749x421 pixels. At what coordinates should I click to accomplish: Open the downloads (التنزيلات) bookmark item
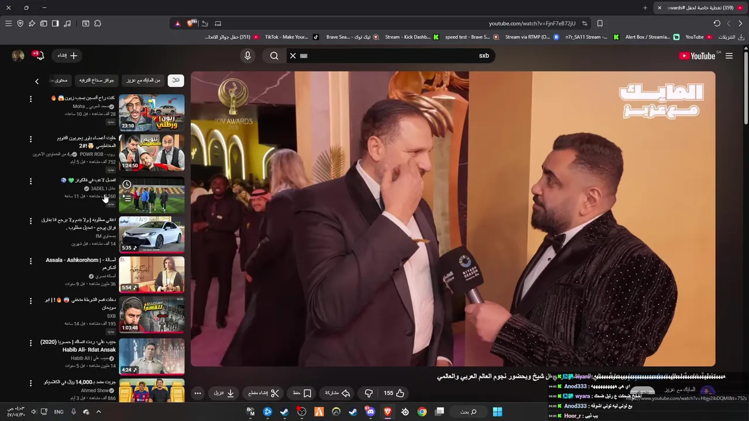click(731, 37)
